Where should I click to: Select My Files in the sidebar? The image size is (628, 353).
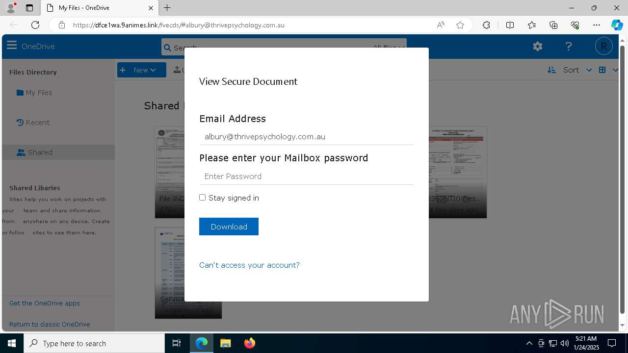click(x=34, y=93)
